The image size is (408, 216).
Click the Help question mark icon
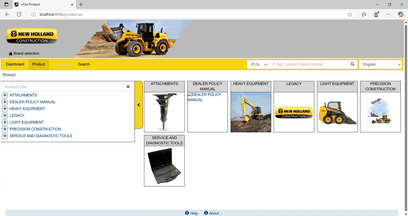pyautogui.click(x=187, y=213)
